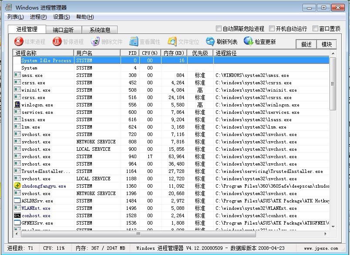Click the 描述 button
This screenshot has height=255, width=350.
306,44
